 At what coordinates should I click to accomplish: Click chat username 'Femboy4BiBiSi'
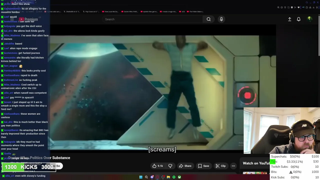[x=12, y=71]
